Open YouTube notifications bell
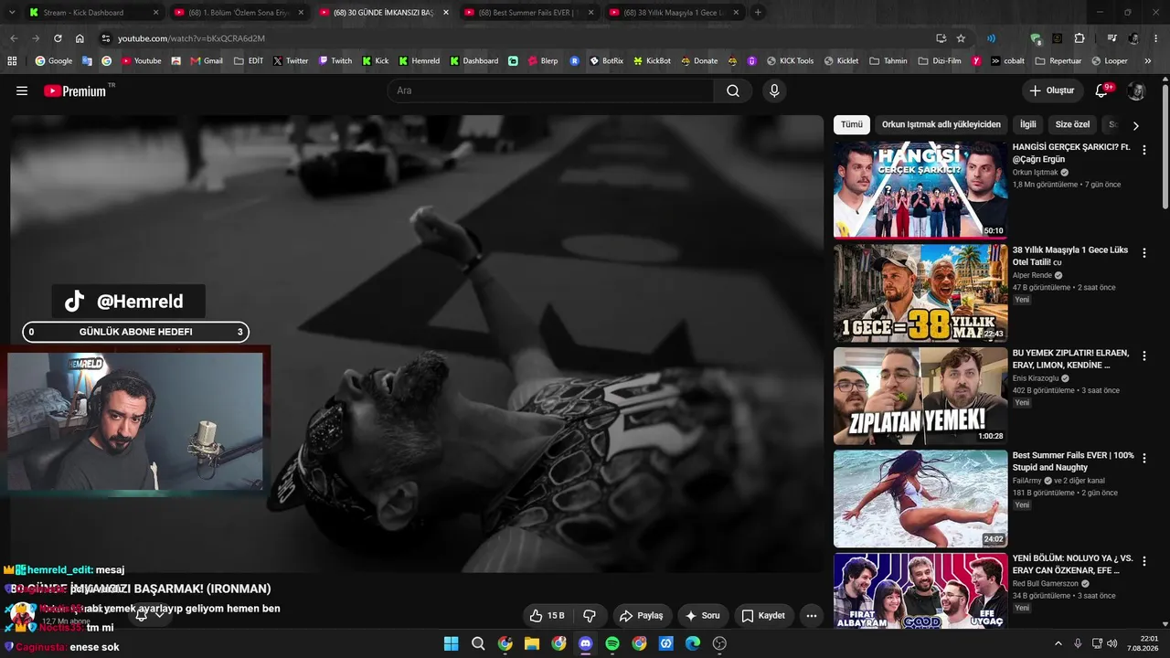The image size is (1170, 658). (x=1101, y=90)
